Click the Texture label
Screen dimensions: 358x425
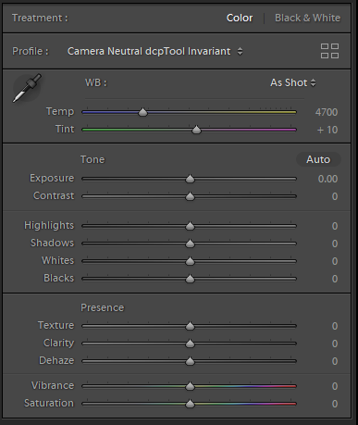[x=56, y=325]
